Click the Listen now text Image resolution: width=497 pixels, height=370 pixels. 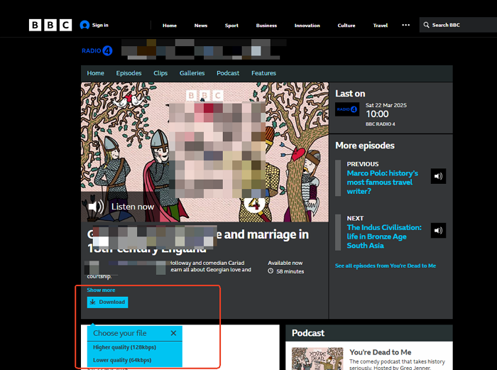point(133,207)
